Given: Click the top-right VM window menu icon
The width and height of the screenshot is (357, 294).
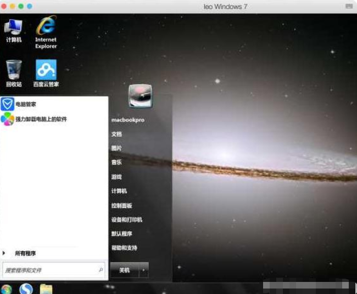Looking at the screenshot, I should point(349,6).
